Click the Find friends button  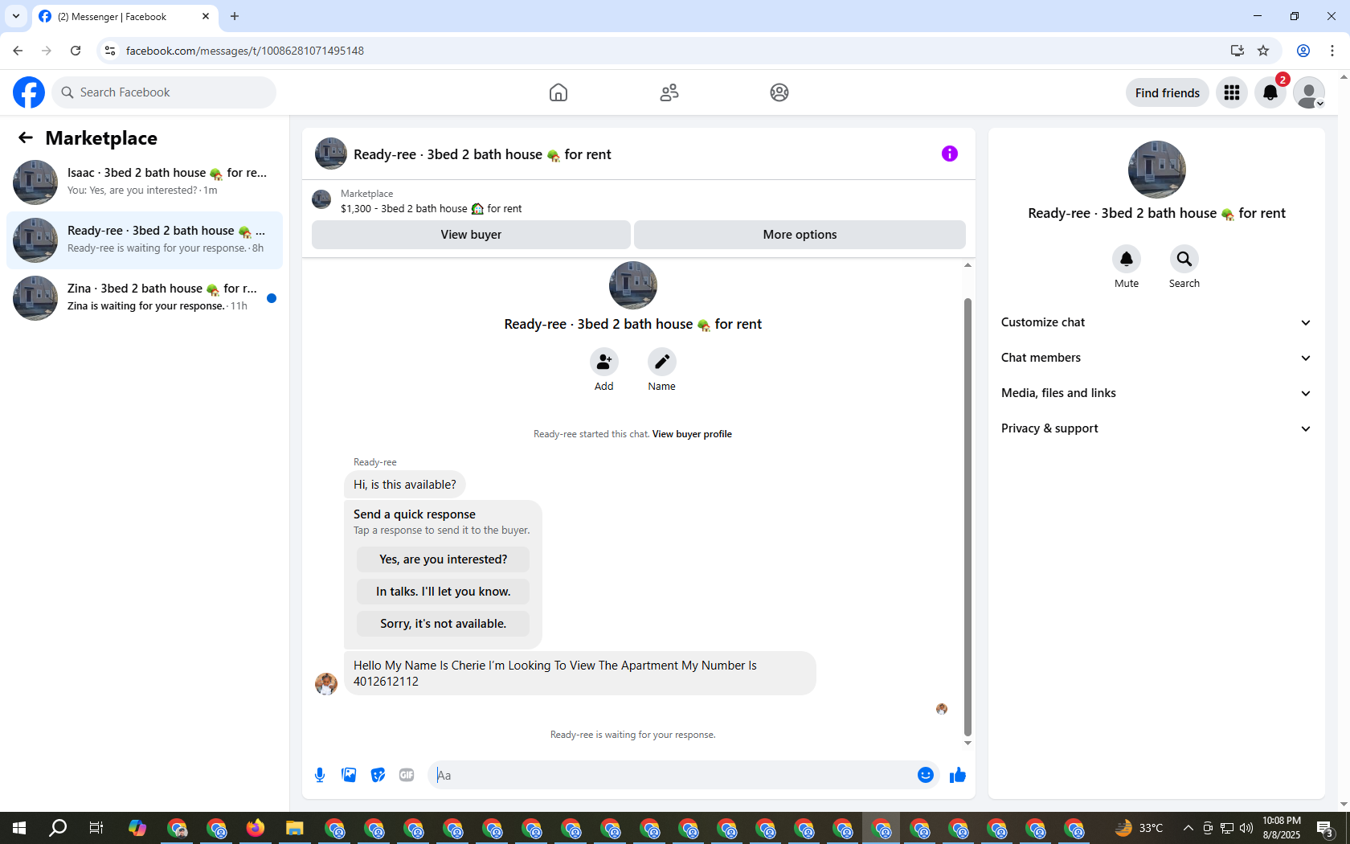point(1167,92)
